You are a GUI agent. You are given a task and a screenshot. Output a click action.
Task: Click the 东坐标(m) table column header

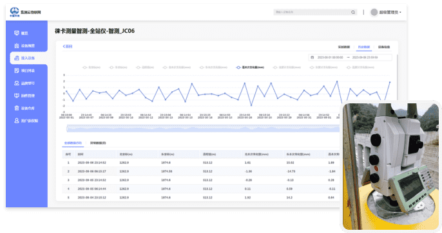(x=168, y=154)
